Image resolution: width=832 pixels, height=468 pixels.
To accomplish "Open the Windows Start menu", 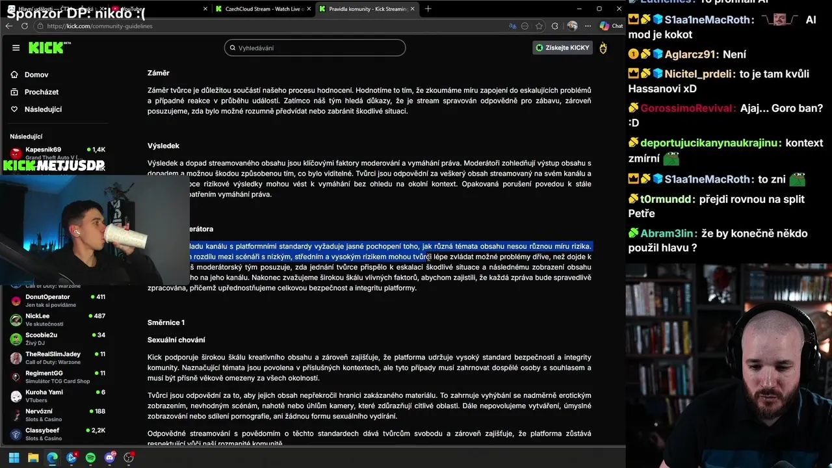I will tap(14, 458).
